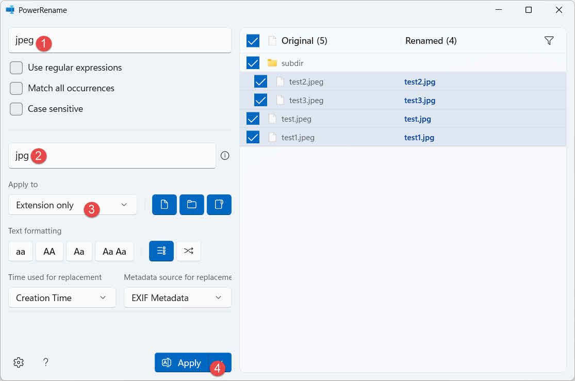This screenshot has height=381, width=575.
Task: Select the test2.jpeg file name
Action: coord(306,82)
